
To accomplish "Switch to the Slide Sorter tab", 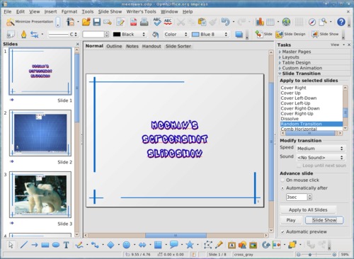I will (178, 46).
